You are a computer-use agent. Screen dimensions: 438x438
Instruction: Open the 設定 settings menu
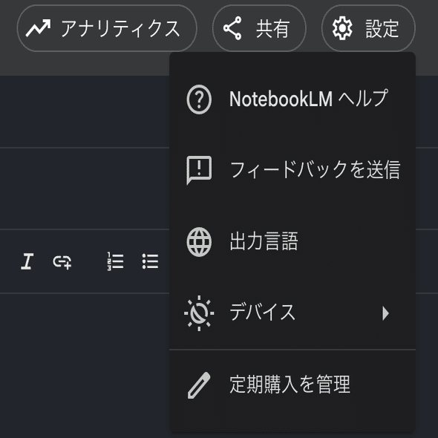point(368,28)
